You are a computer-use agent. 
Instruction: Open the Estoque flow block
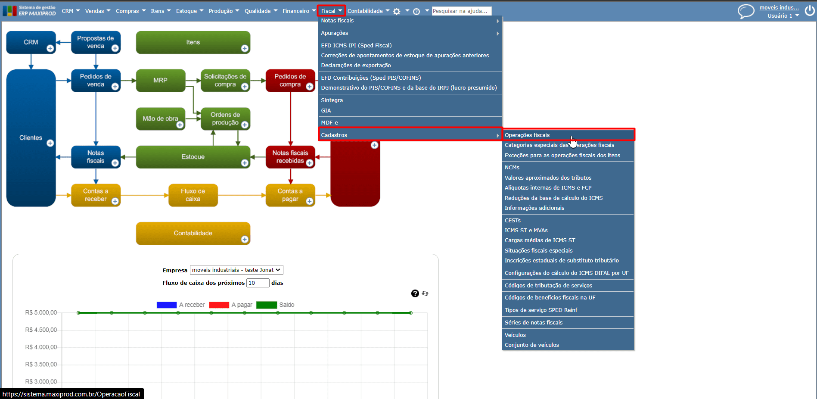pos(193,157)
